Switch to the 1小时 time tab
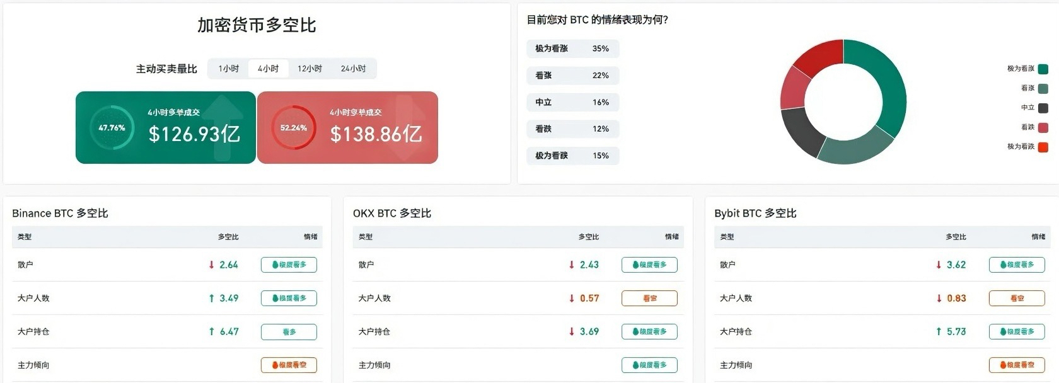The image size is (1059, 383). (x=229, y=69)
